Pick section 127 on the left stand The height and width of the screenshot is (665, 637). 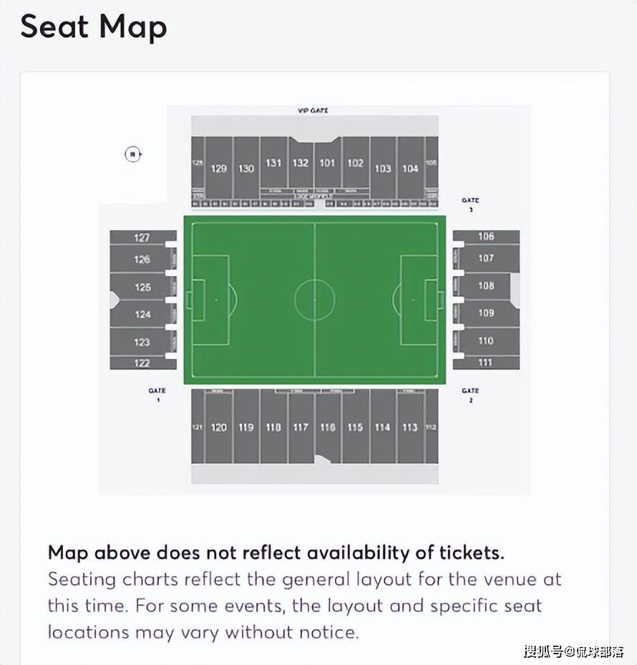[142, 237]
